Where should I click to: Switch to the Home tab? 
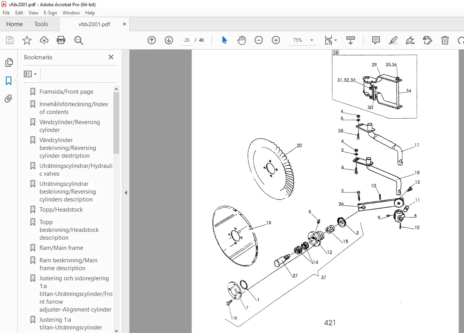14,24
